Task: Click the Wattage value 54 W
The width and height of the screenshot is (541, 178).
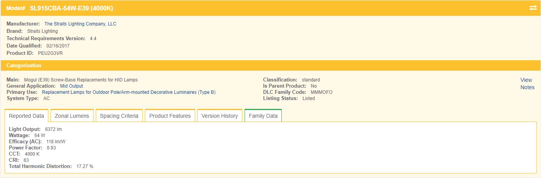Action: click(40, 136)
